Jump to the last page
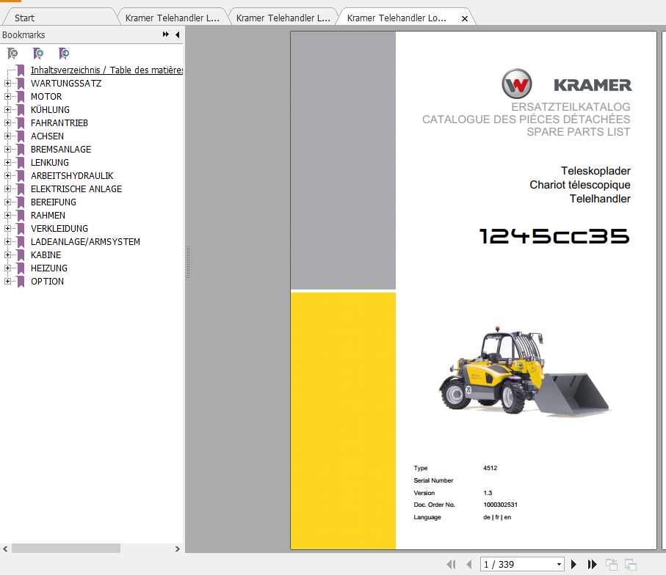This screenshot has height=575, width=666. (592, 565)
